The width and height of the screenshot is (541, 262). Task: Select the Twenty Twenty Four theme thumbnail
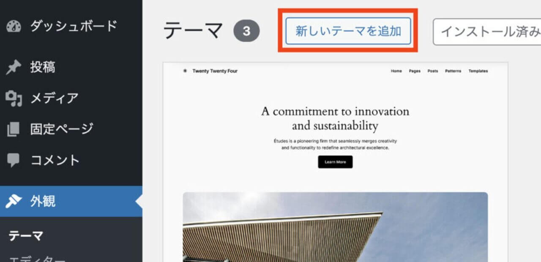336,162
